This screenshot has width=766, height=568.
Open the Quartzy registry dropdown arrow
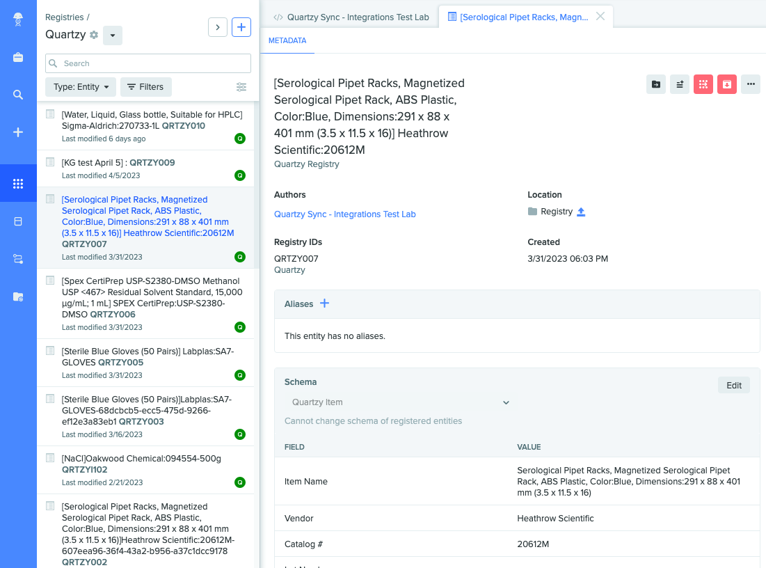pos(112,35)
